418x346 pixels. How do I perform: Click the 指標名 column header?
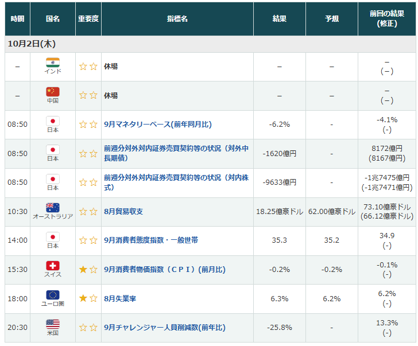point(177,19)
